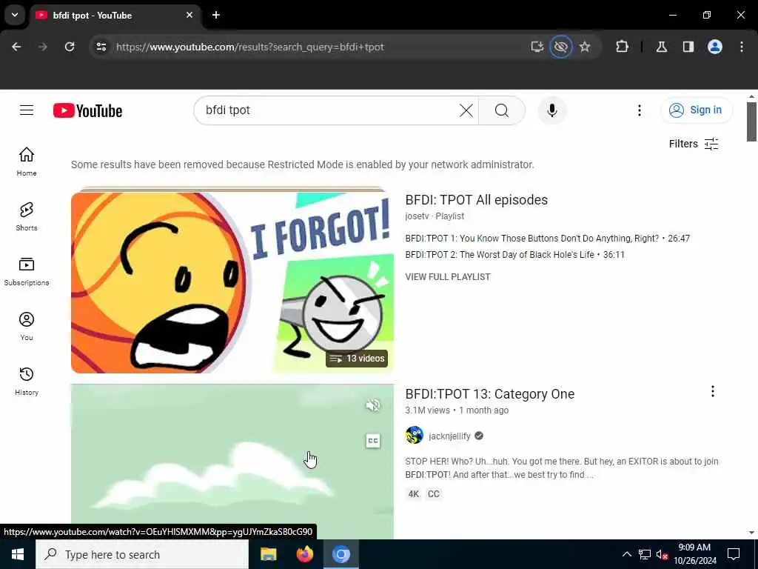
Task: Open the network tray icon
Action: point(645,554)
